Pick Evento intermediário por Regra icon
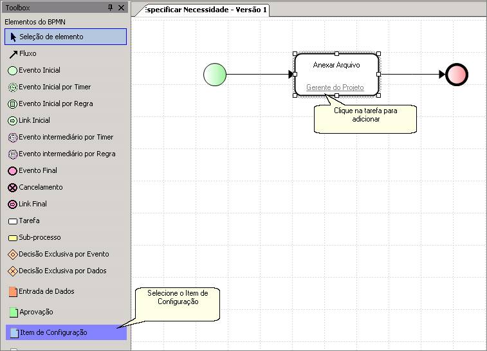 point(12,154)
